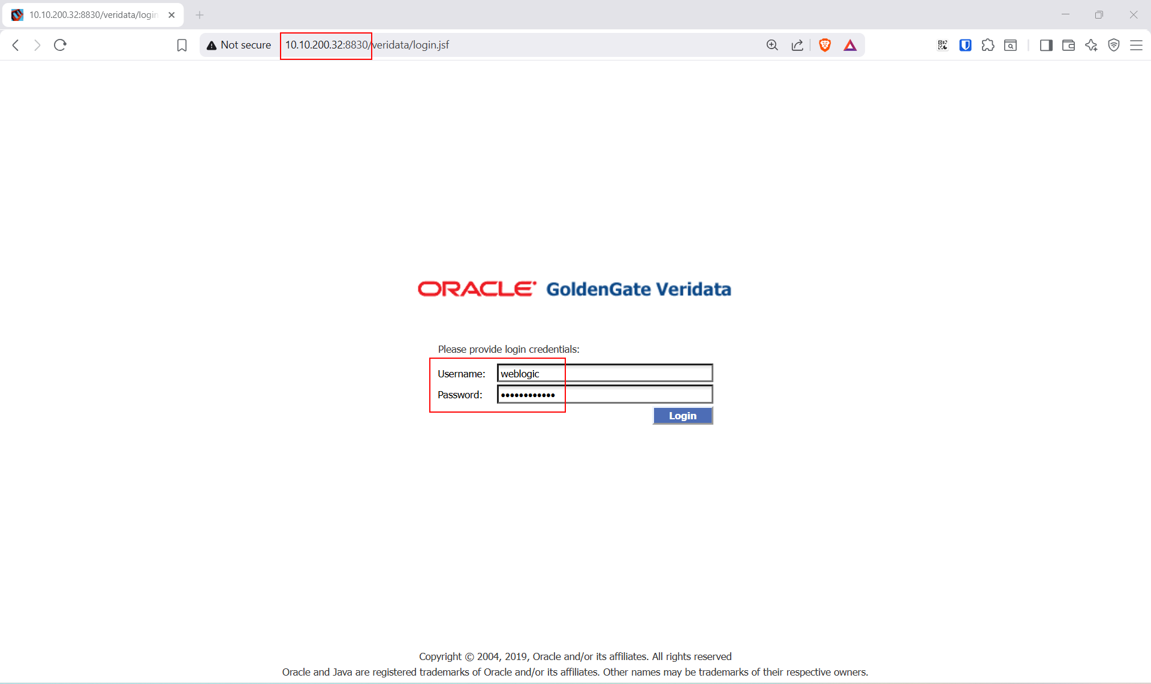Minimize the browser window
This screenshot has height=684, width=1151.
click(x=1065, y=14)
